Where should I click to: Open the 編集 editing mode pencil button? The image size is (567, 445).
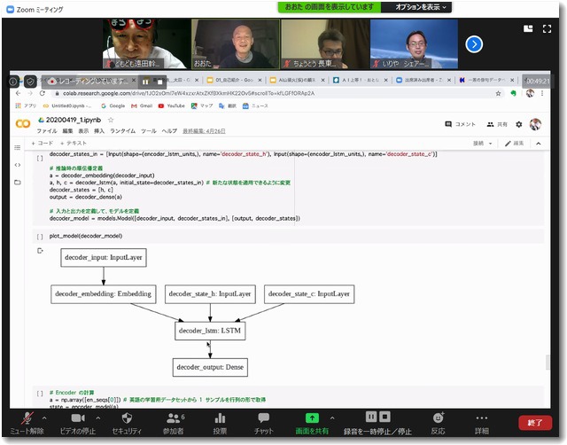click(514, 144)
